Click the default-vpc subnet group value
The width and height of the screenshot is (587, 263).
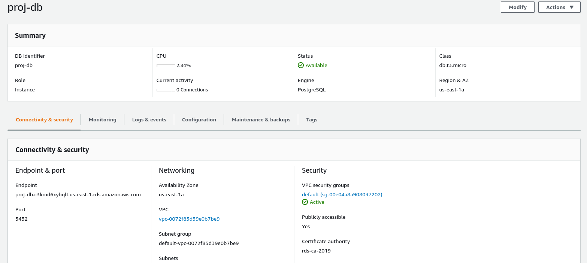(x=199, y=243)
